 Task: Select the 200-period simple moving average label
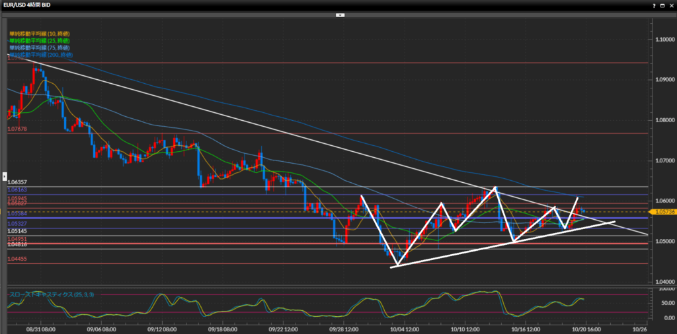coord(40,55)
